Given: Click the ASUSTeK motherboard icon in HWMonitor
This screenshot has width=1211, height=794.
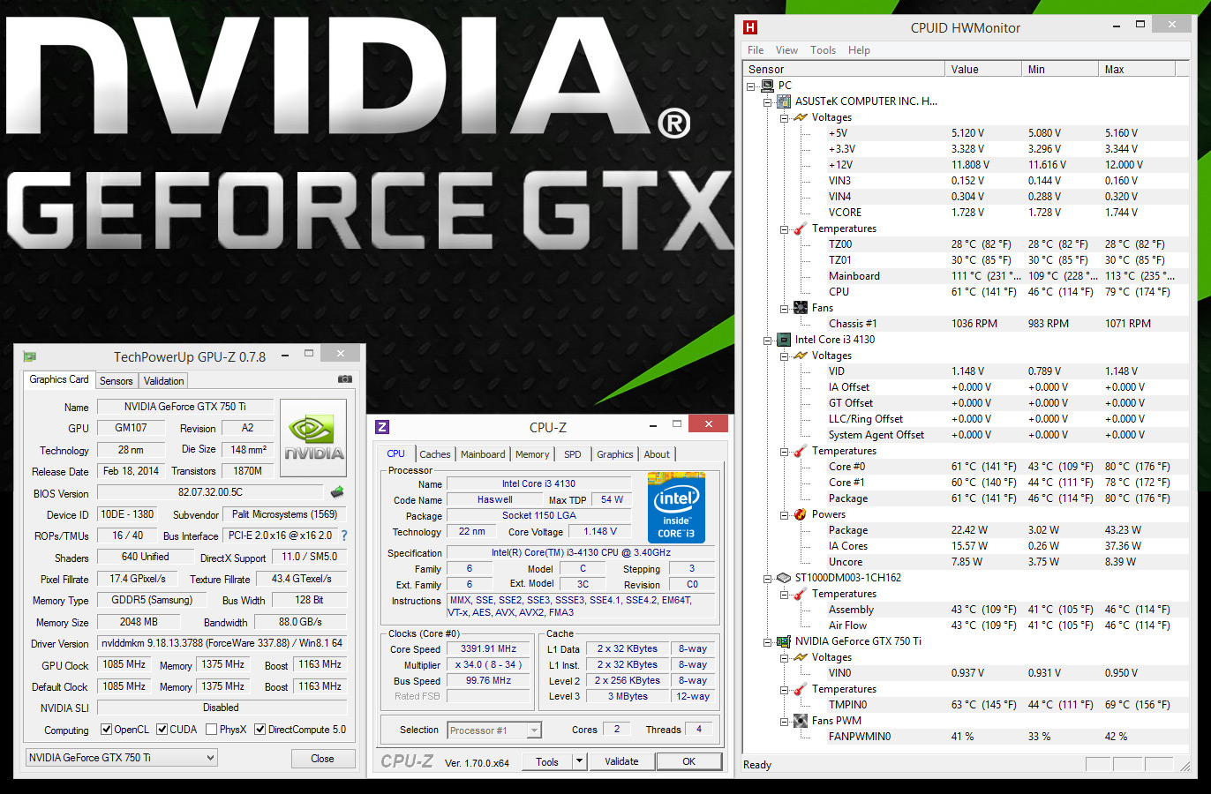Looking at the screenshot, I should [x=783, y=101].
